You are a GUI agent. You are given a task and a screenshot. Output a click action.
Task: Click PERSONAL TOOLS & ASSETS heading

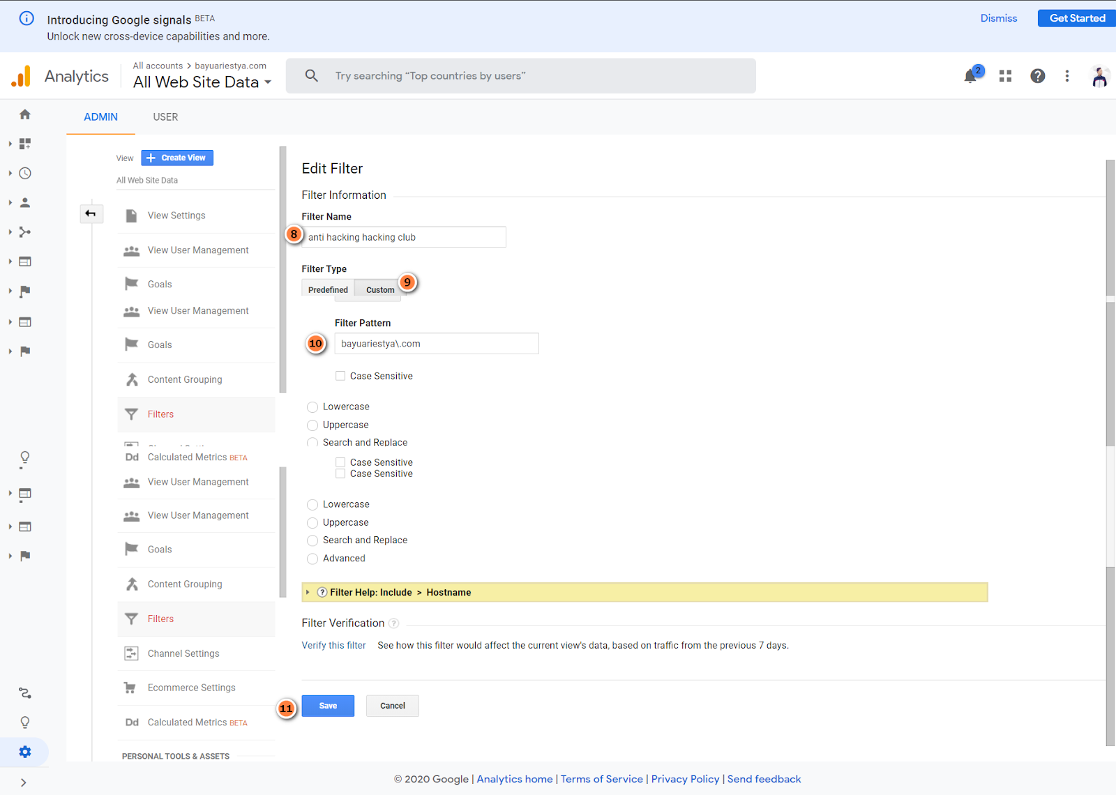tap(176, 756)
